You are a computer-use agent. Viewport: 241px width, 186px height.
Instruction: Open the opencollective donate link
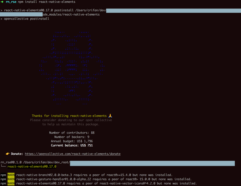(73, 154)
